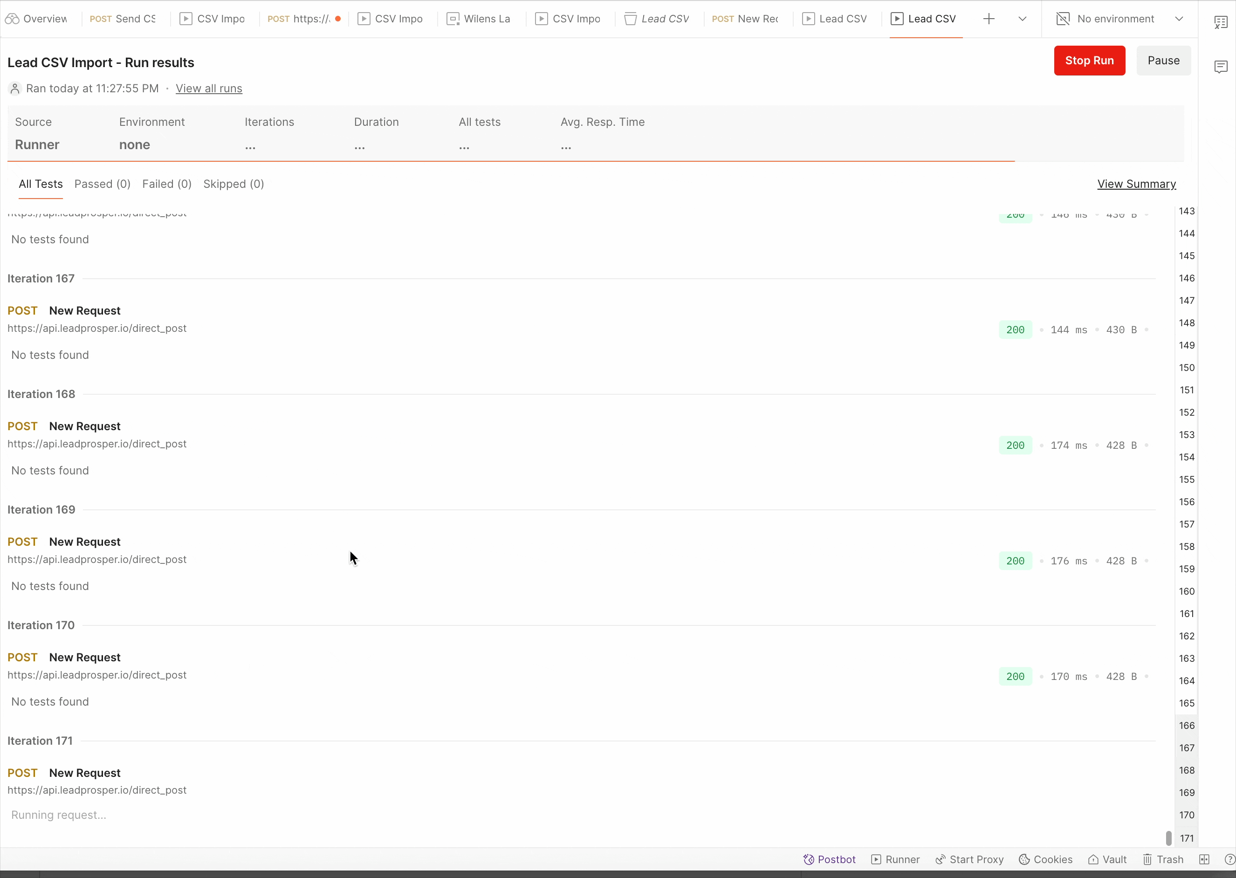The image size is (1236, 878).
Task: Click the View all runs link
Action: click(209, 89)
